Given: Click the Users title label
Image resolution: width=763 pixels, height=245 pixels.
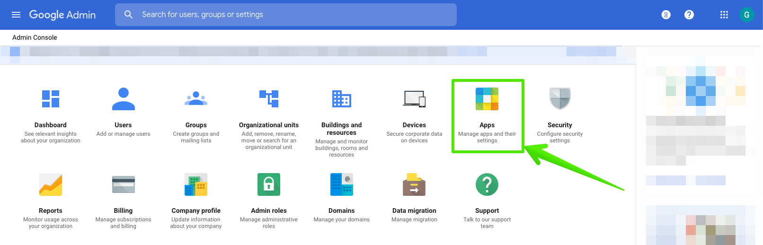Looking at the screenshot, I should point(123,125).
